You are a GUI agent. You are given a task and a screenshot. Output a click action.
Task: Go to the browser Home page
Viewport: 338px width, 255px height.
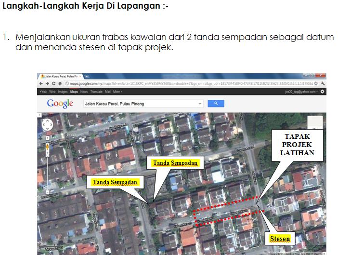[x=60, y=83]
